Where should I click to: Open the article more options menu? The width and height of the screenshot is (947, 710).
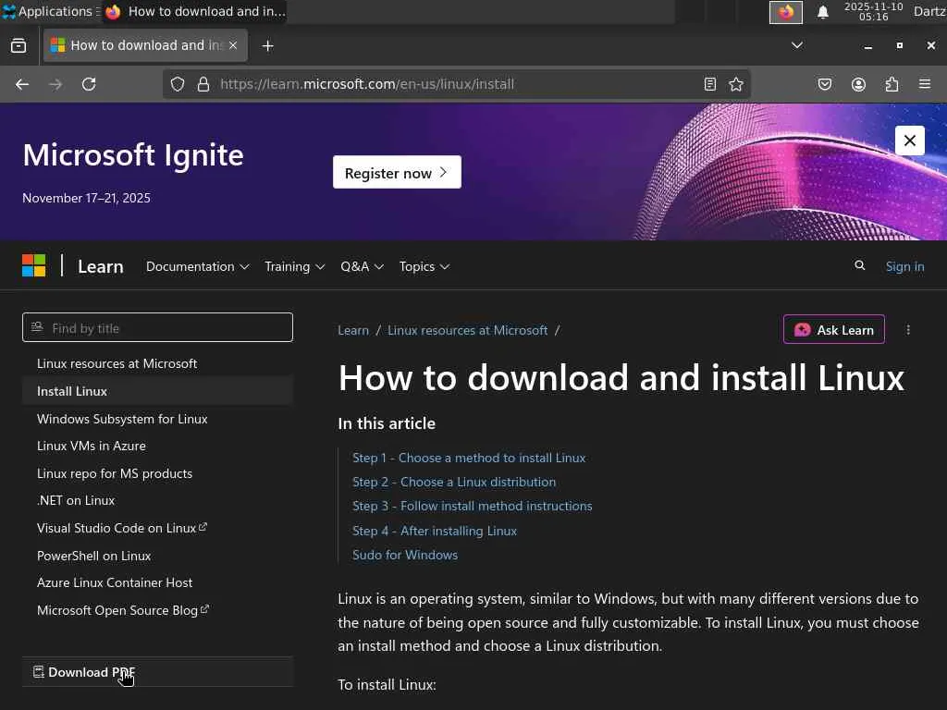(908, 330)
